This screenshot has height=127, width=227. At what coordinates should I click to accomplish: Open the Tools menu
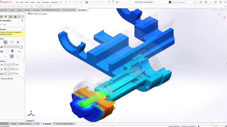[38, 2]
